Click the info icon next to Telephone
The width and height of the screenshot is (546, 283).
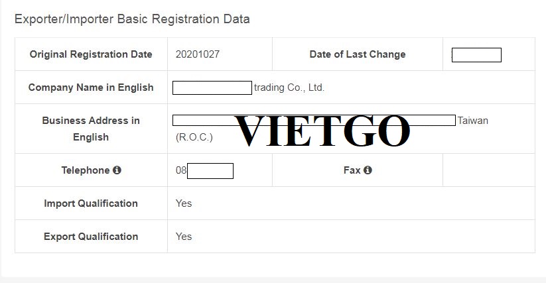pyautogui.click(x=117, y=170)
